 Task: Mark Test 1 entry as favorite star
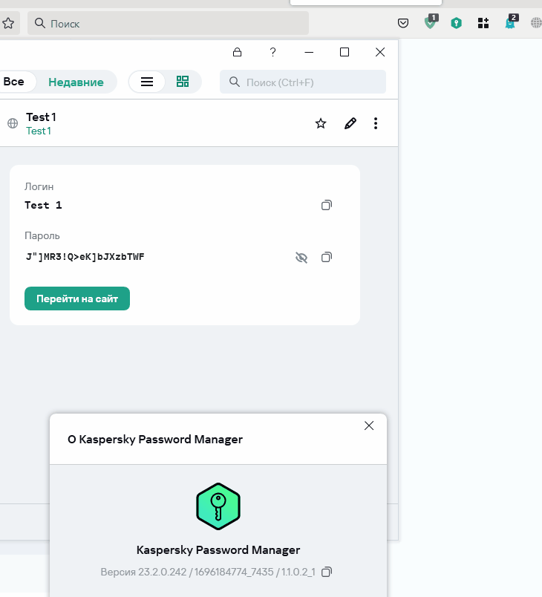tap(321, 123)
